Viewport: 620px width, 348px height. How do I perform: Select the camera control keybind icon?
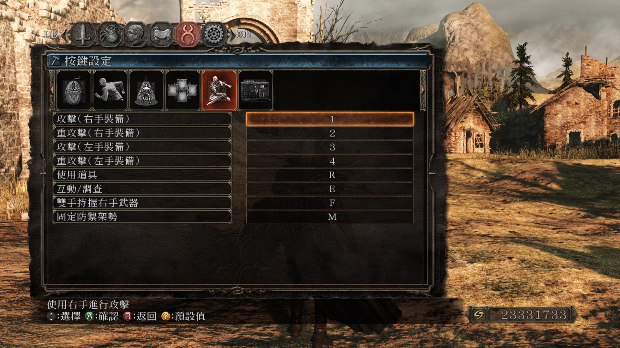click(146, 91)
